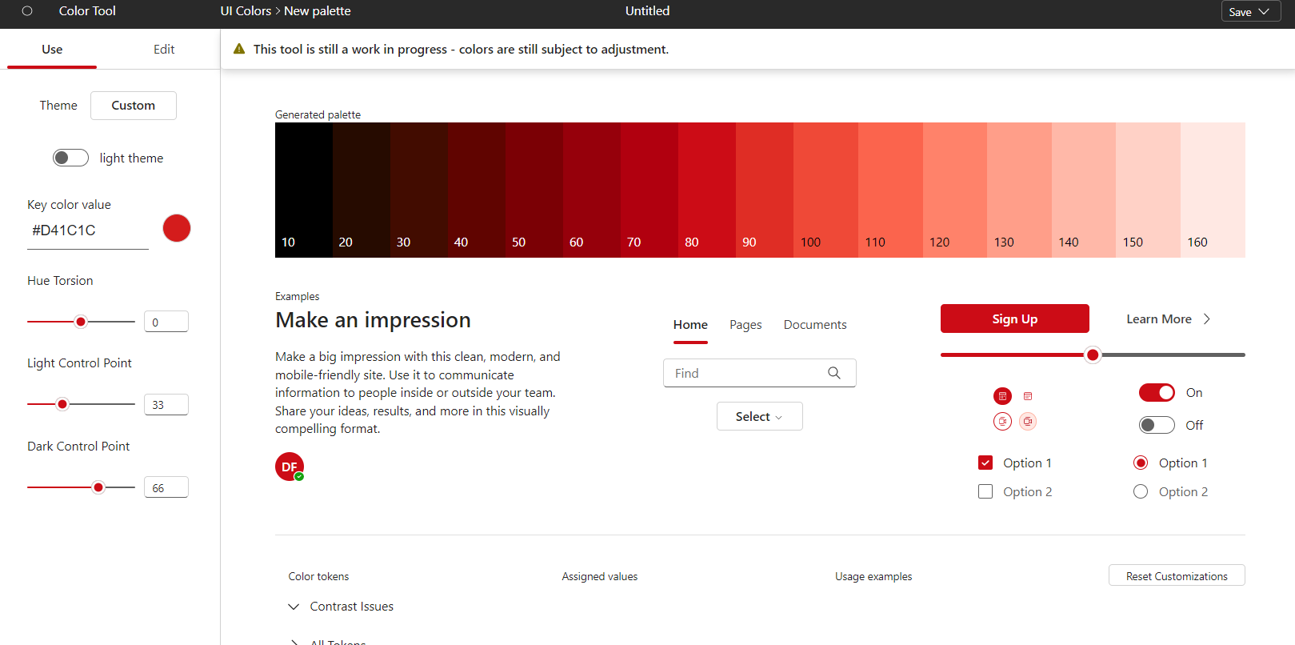Select palette swatch 140

1084,190
